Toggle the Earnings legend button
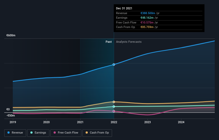This screenshot has width=219, height=140. point(38,133)
